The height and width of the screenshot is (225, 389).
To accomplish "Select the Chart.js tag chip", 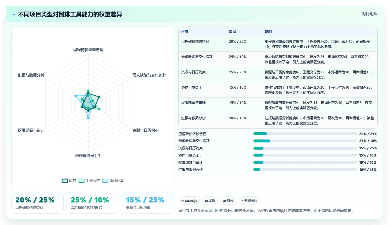I will point(189,201).
